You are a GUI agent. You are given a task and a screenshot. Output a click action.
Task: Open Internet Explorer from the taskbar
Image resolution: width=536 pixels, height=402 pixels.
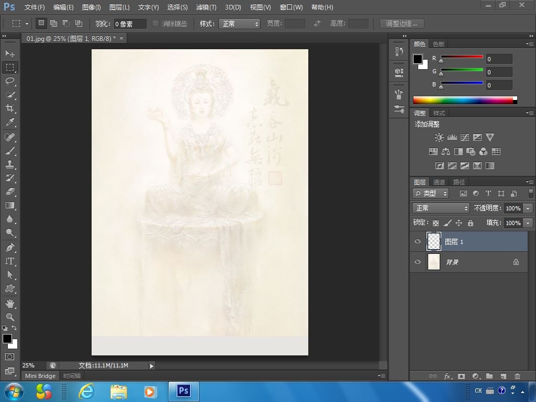tap(86, 391)
